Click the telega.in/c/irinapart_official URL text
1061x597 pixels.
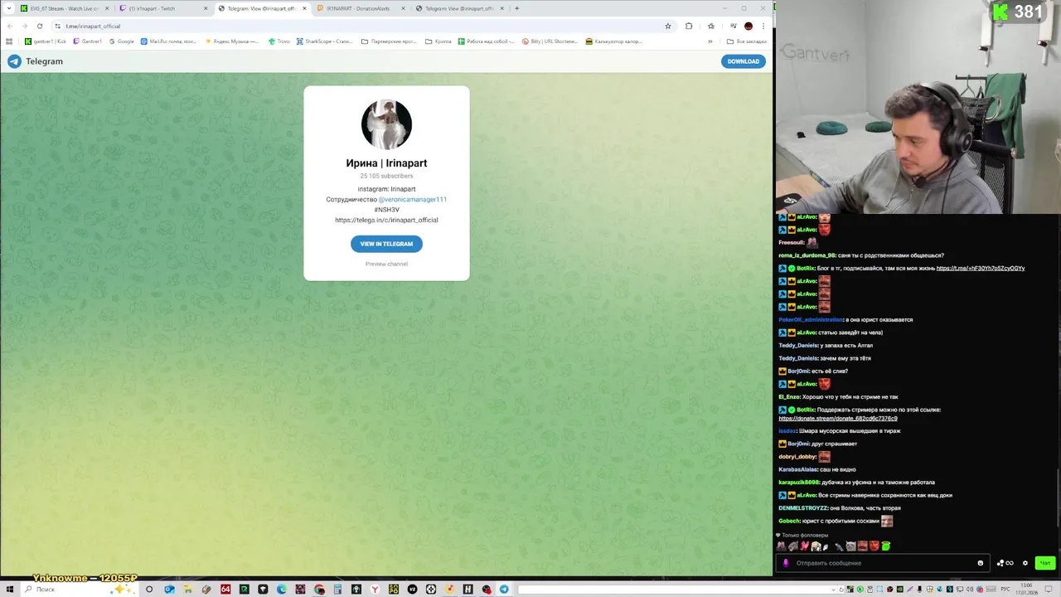click(x=386, y=220)
